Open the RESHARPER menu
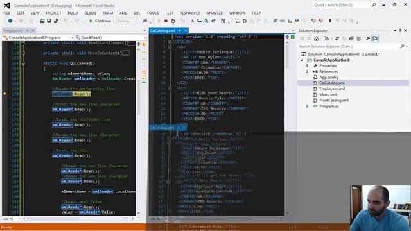Viewport: 411px width, 231px height. (x=189, y=13)
